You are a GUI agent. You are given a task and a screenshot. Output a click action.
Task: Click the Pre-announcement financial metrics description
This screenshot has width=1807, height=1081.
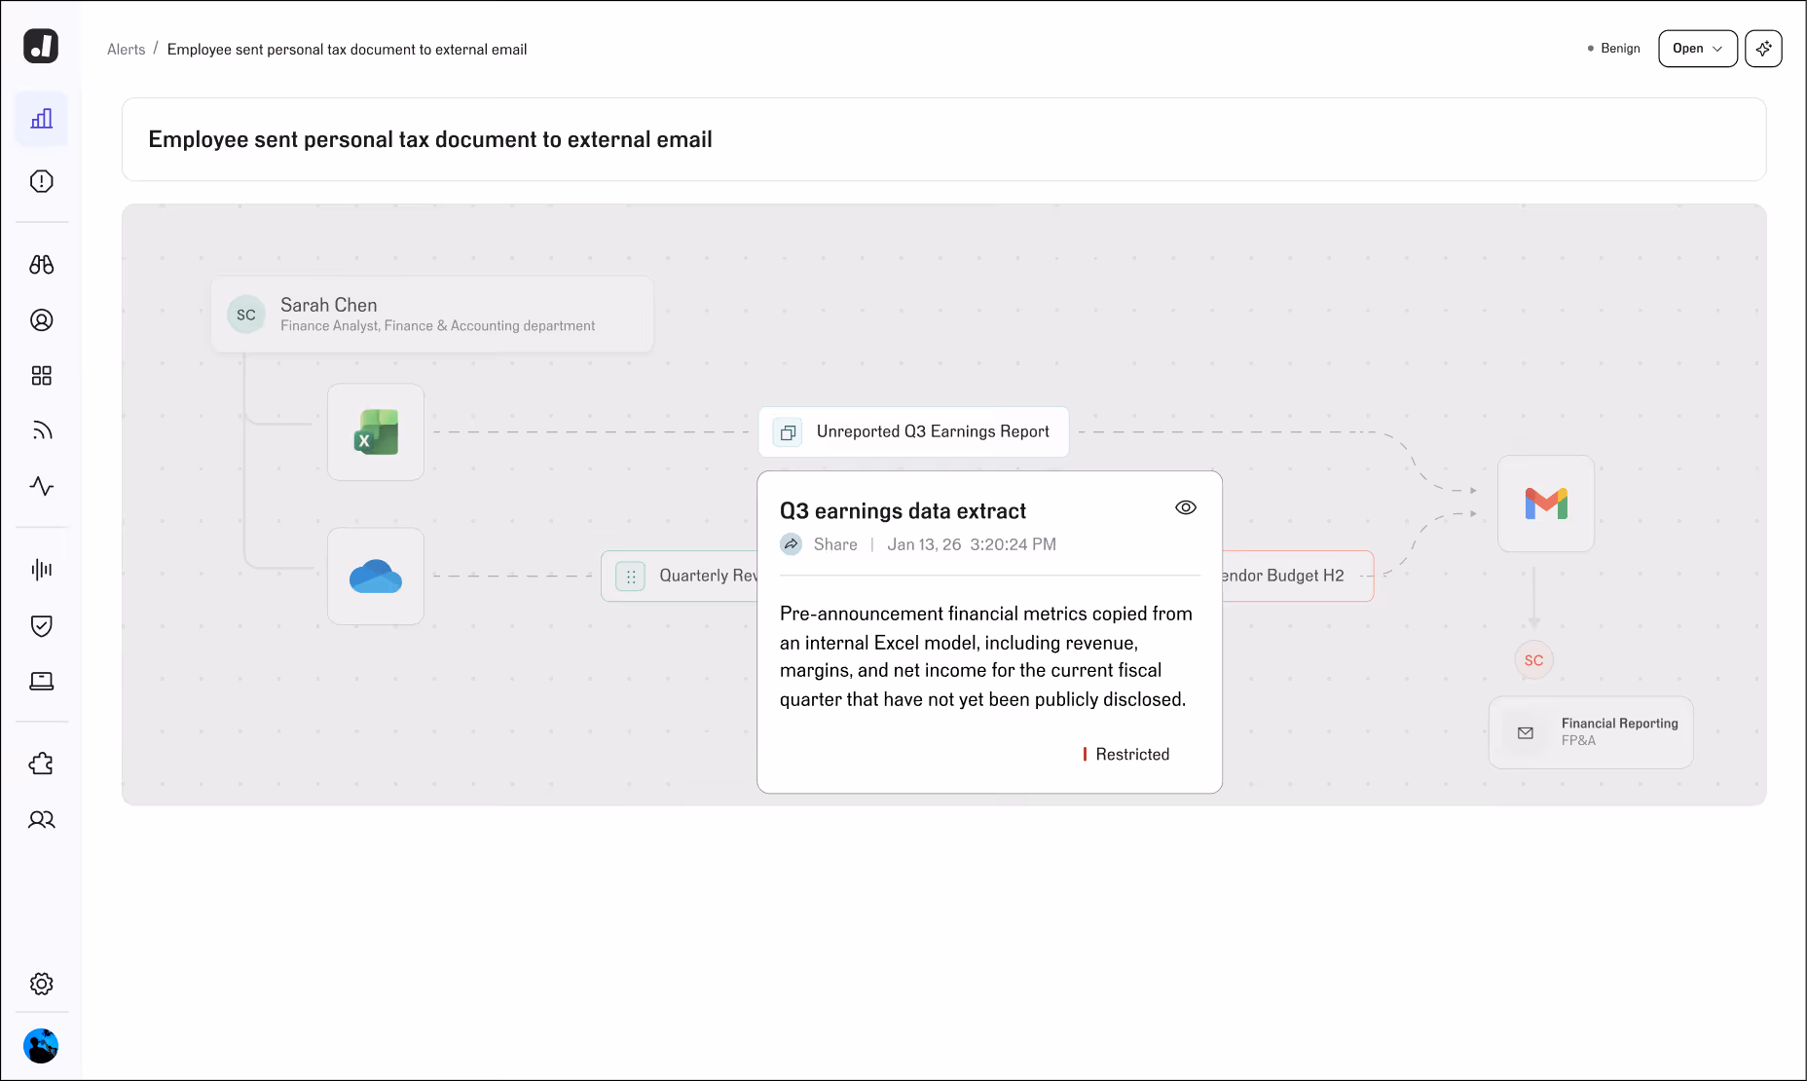[x=985, y=656]
